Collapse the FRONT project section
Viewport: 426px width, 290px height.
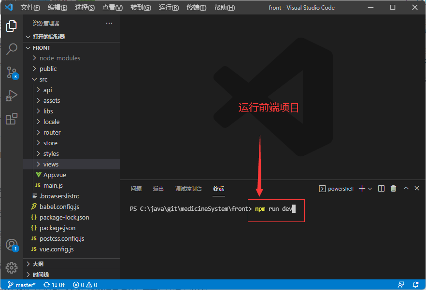click(x=71, y=48)
